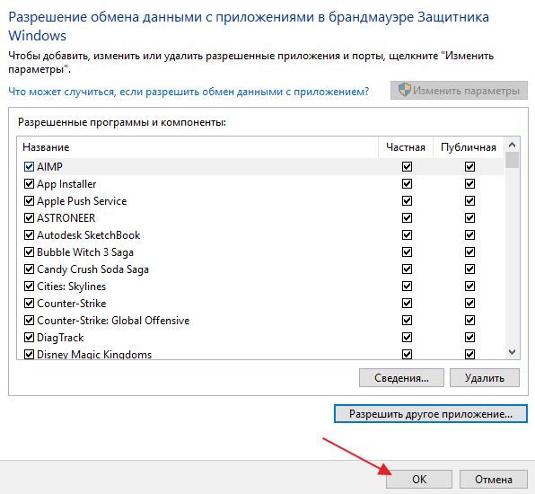Toggle App Installer Частная checkbox

[407, 183]
